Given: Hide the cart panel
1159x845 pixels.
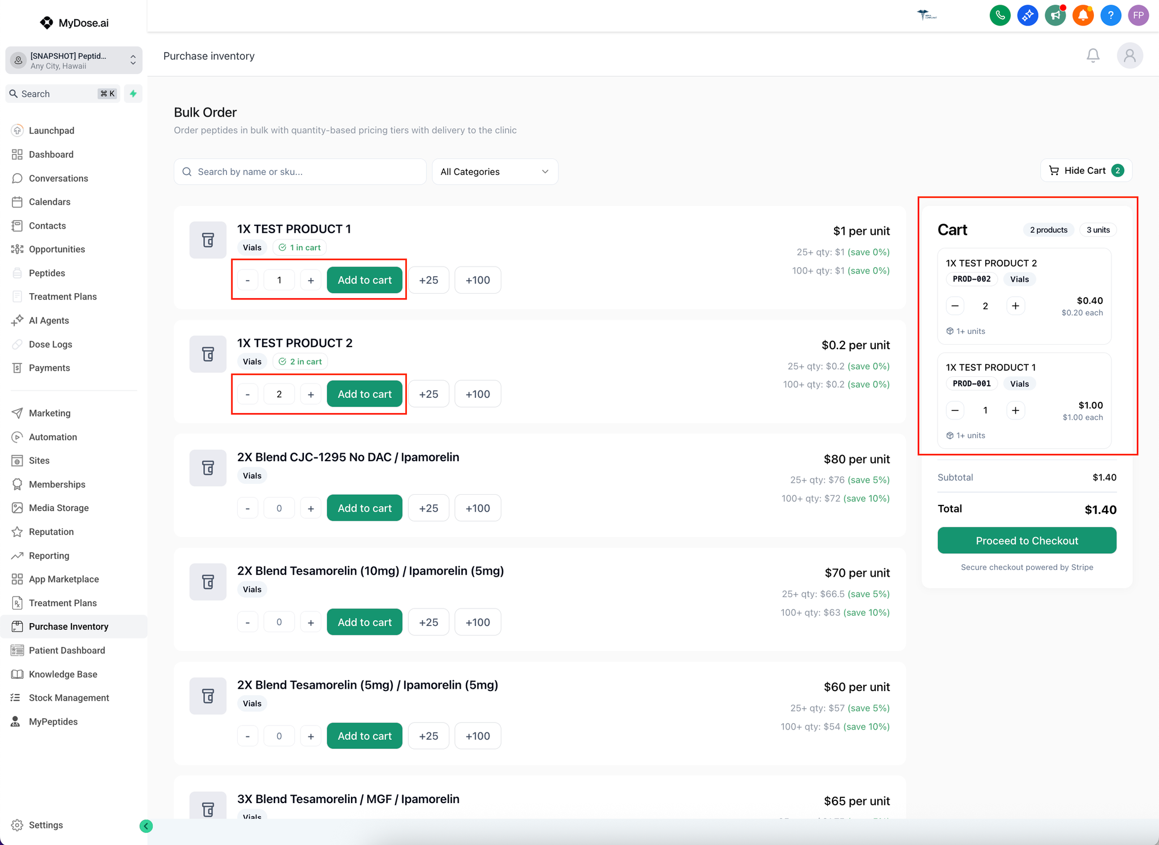Looking at the screenshot, I should tap(1085, 170).
